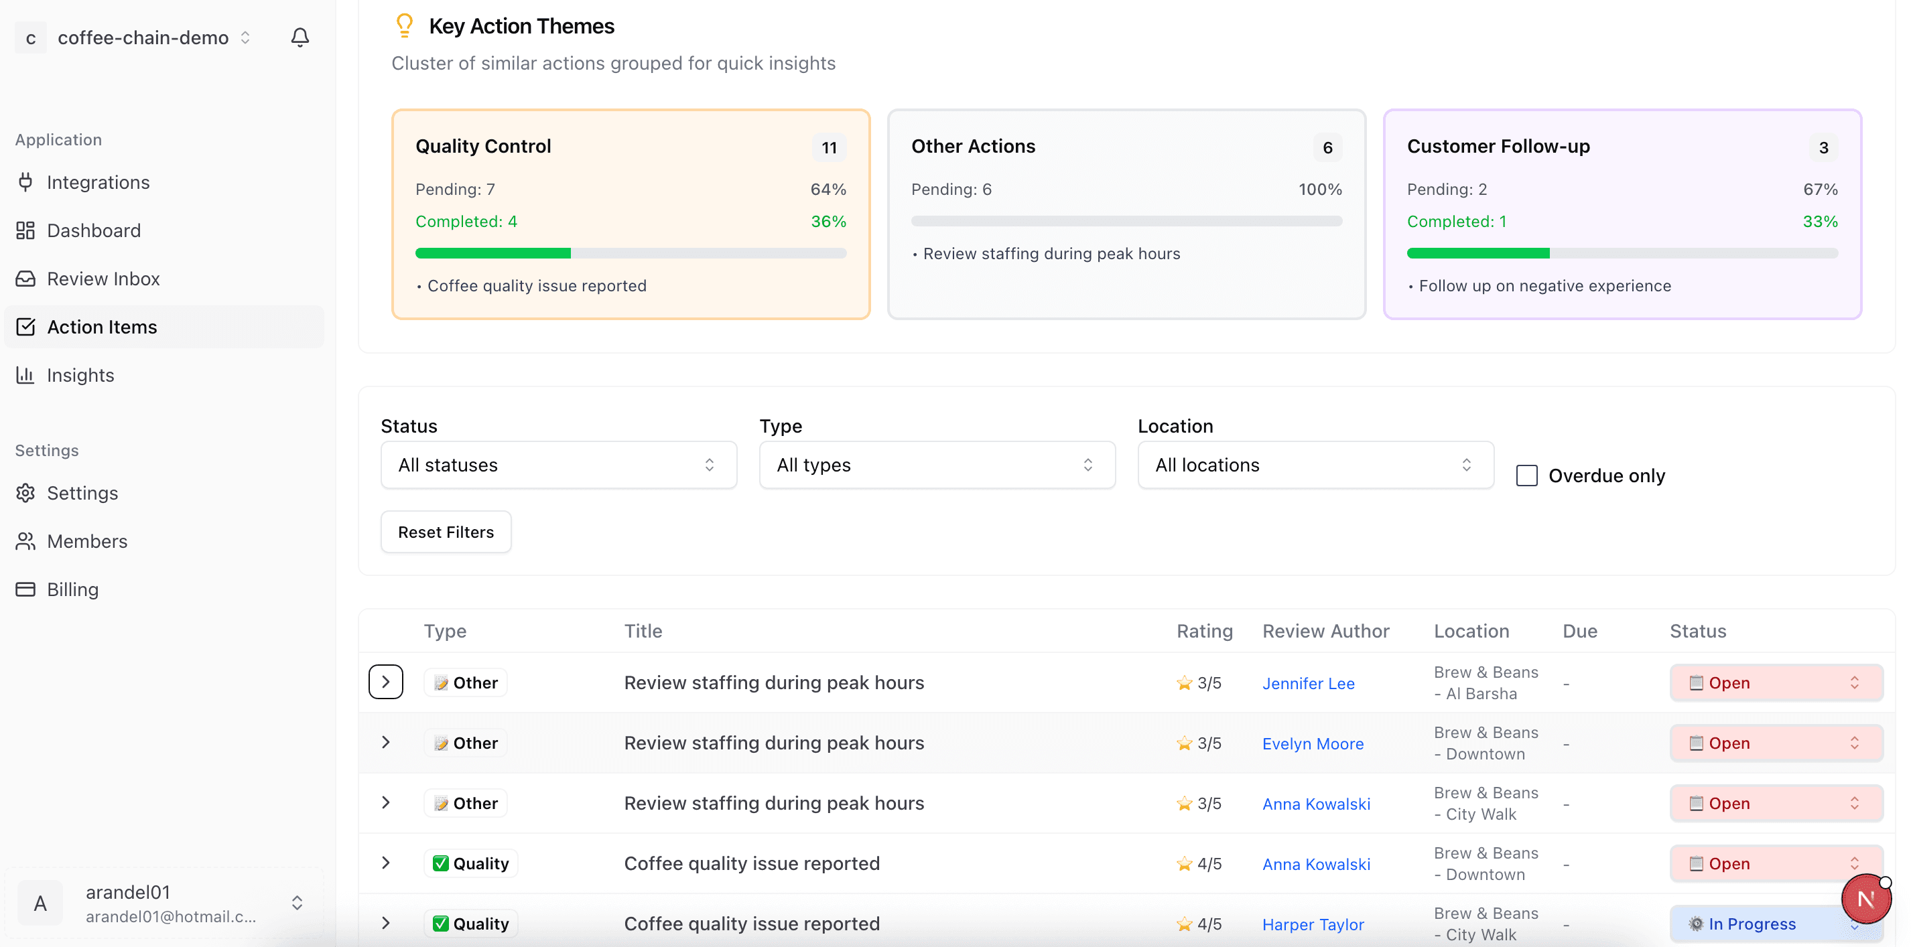Click the Settings gear icon in sidebar
This screenshot has width=1911, height=947.
pyautogui.click(x=26, y=493)
